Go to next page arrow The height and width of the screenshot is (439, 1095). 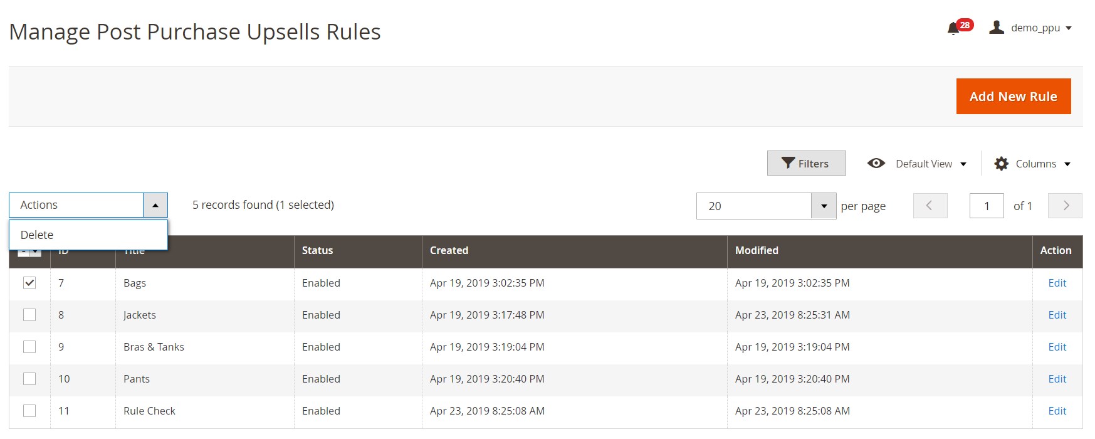[x=1065, y=206]
